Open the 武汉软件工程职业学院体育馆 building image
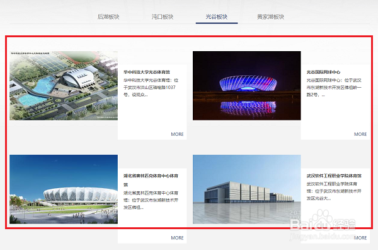 tap(246, 189)
